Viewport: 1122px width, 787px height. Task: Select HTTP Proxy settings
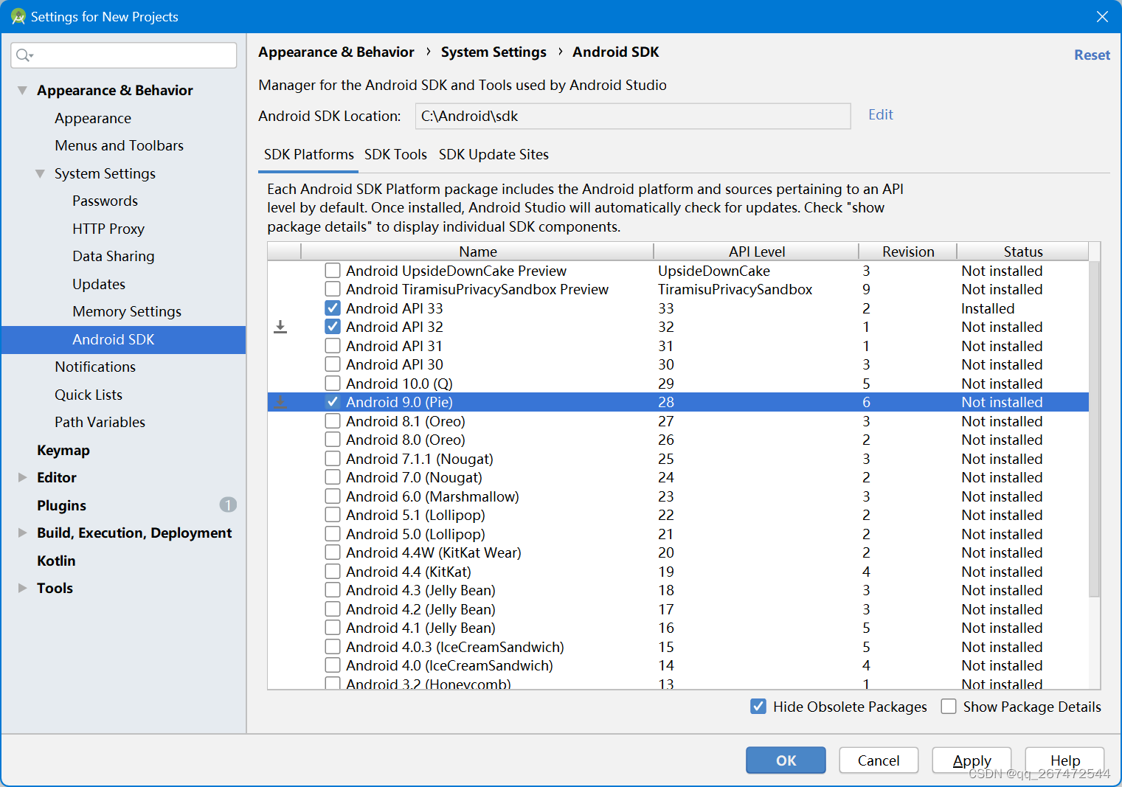(108, 229)
